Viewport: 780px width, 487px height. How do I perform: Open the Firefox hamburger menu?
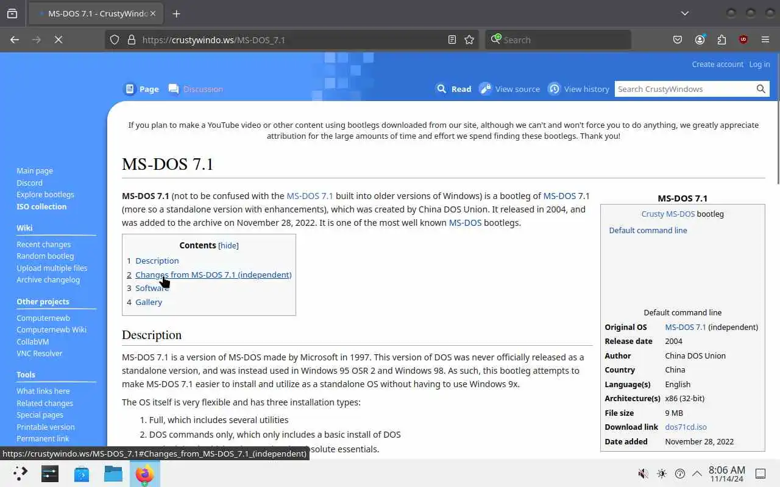coord(765,40)
